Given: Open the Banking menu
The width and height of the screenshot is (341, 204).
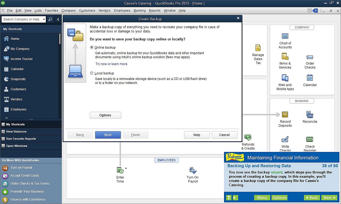Looking at the screenshot, I should coord(140,11).
